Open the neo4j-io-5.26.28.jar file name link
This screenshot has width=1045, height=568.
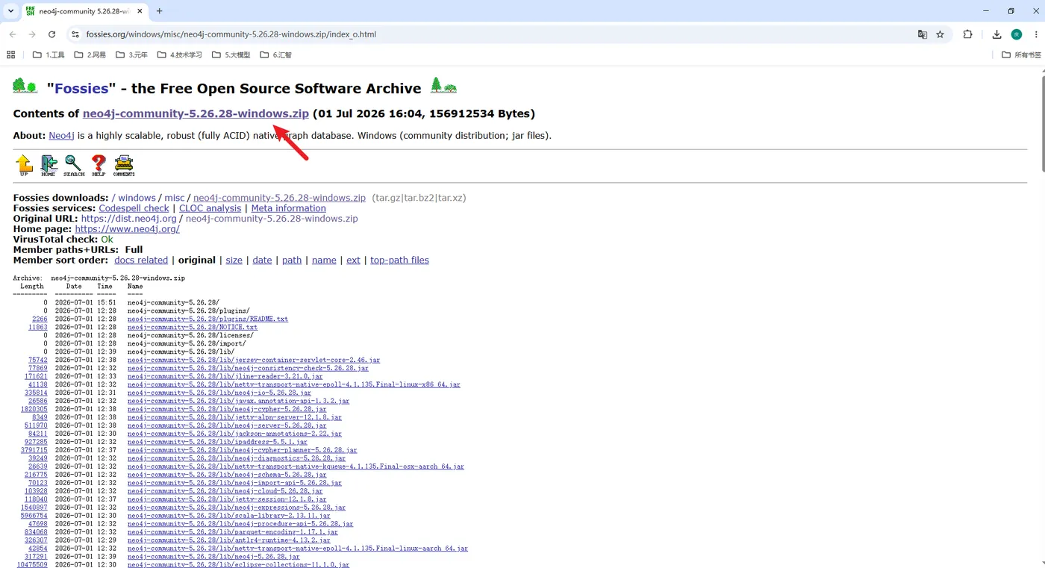219,393
